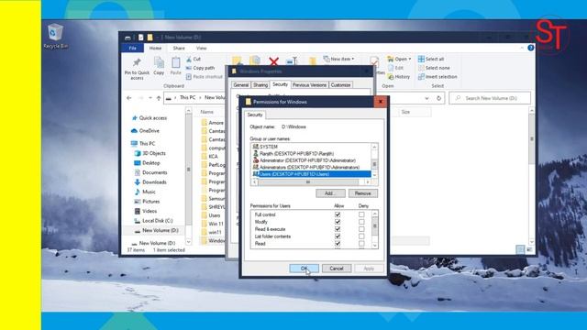Click Invert selection in the ribbon
The width and height of the screenshot is (587, 330).
click(x=437, y=77)
